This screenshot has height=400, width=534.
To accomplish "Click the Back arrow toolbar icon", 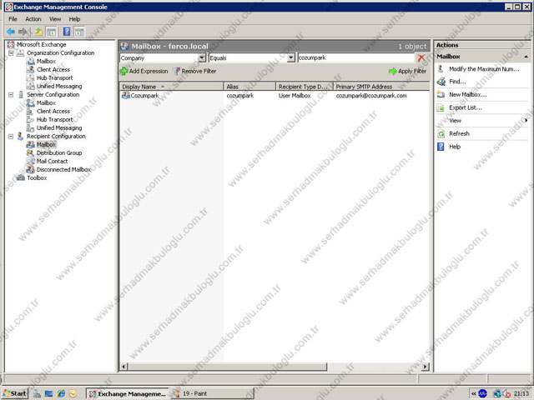I will pyautogui.click(x=11, y=32).
